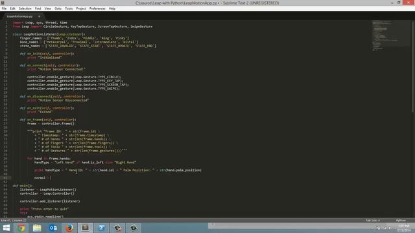Screen dimensions: 415x233
Task: Switch to Sublime Text taskbar icon
Action: [85, 228]
